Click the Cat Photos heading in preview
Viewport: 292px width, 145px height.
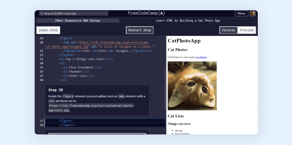[x=178, y=50]
